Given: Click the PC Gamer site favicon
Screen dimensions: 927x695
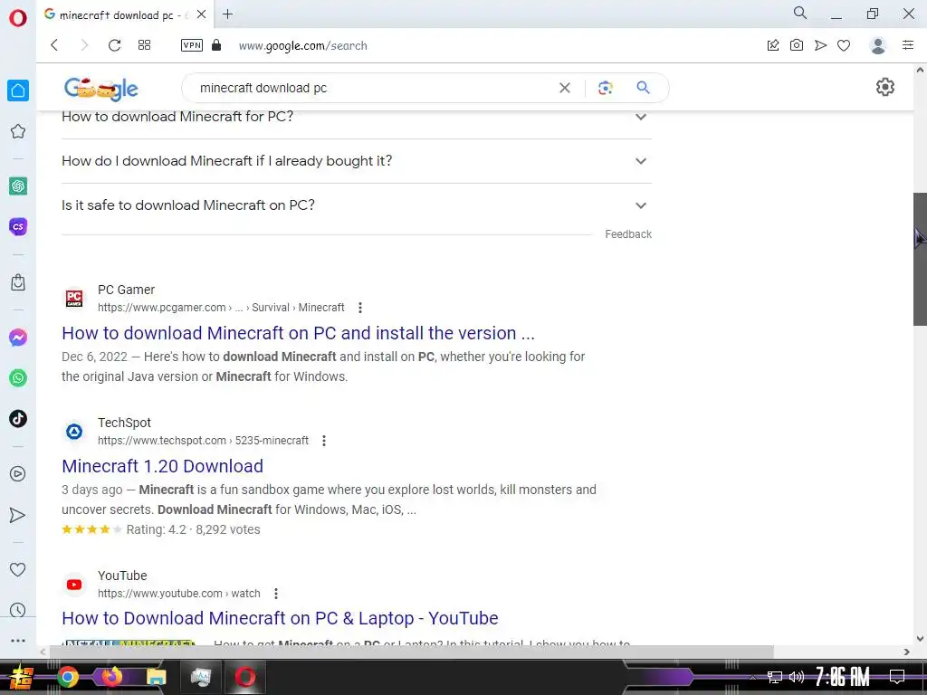Looking at the screenshot, I should point(74,299).
